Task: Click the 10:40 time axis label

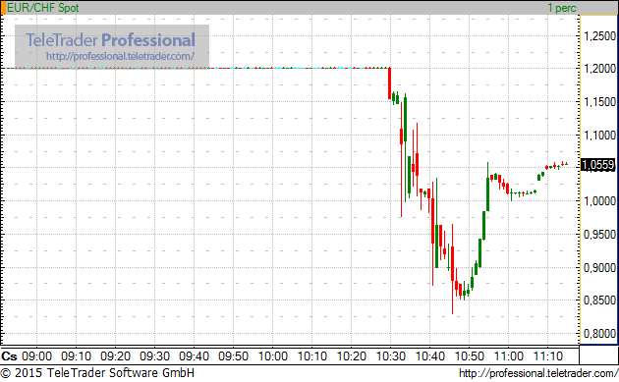Action: click(430, 356)
